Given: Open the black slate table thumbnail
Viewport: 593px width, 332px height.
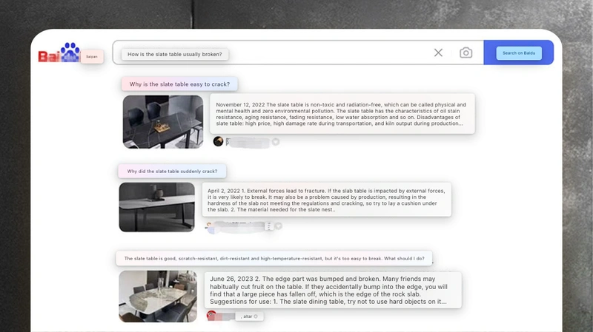Looking at the screenshot, I should click(162, 121).
